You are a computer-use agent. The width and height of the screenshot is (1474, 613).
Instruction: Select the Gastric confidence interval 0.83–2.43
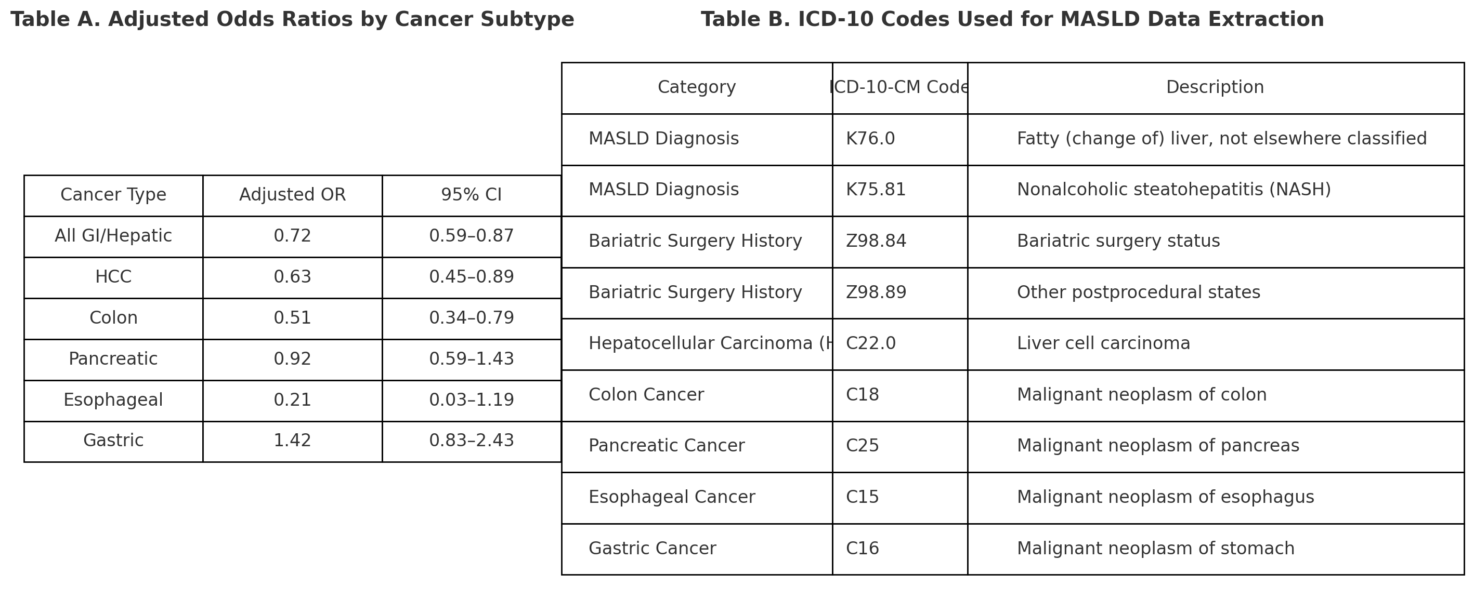(472, 442)
